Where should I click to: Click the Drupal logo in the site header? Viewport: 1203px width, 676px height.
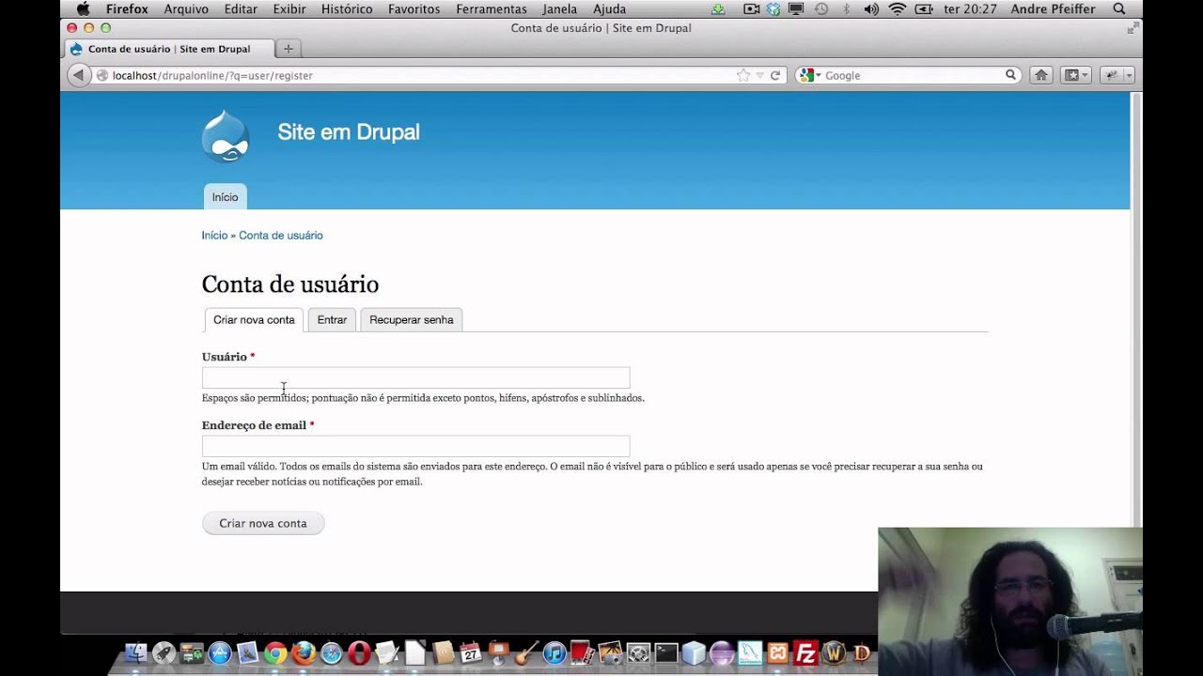226,137
